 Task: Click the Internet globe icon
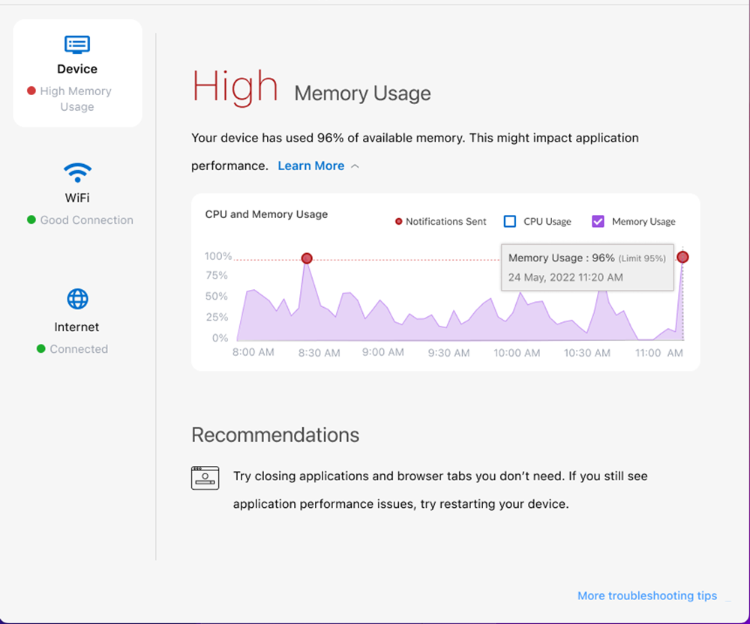[77, 300]
